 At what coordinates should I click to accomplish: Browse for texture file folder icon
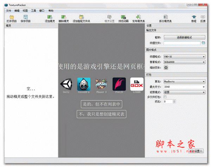tap(203, 43)
